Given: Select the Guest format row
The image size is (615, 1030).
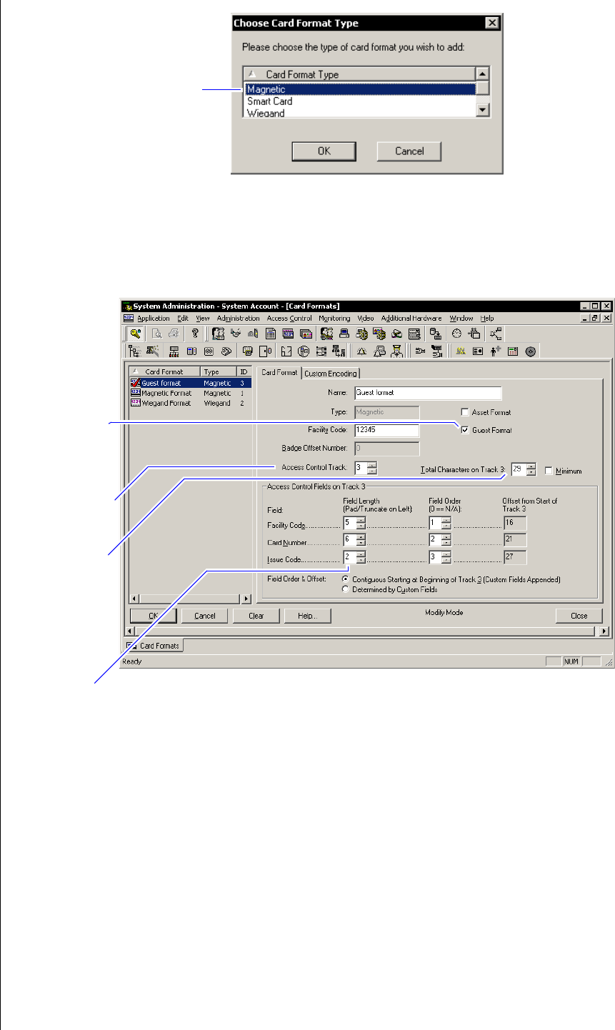Looking at the screenshot, I should tap(190, 384).
